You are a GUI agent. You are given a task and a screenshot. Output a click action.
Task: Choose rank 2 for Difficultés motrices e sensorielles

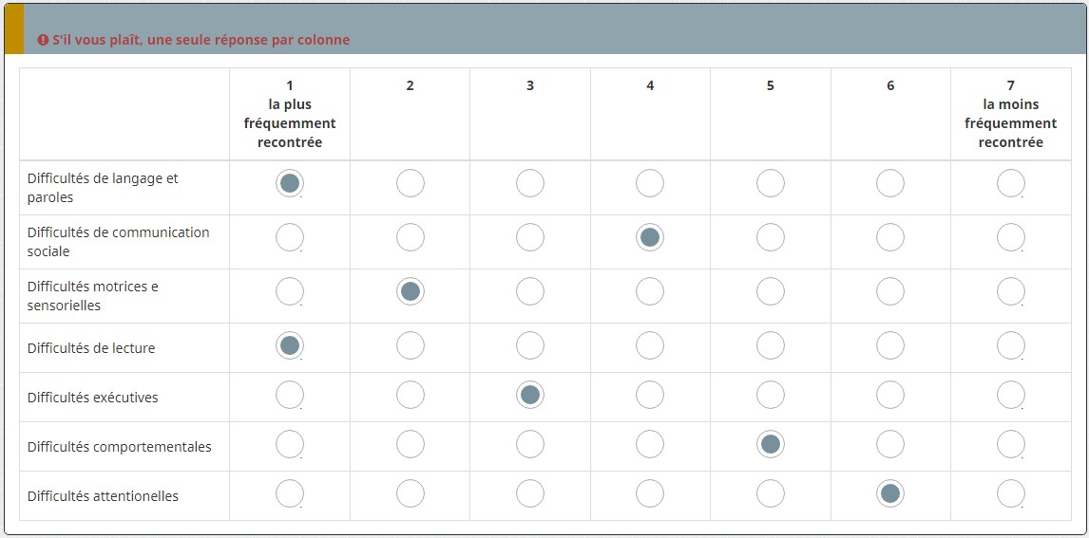point(411,291)
